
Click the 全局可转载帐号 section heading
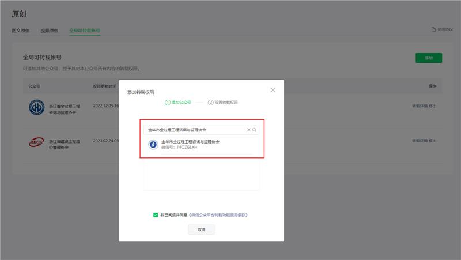[42, 57]
